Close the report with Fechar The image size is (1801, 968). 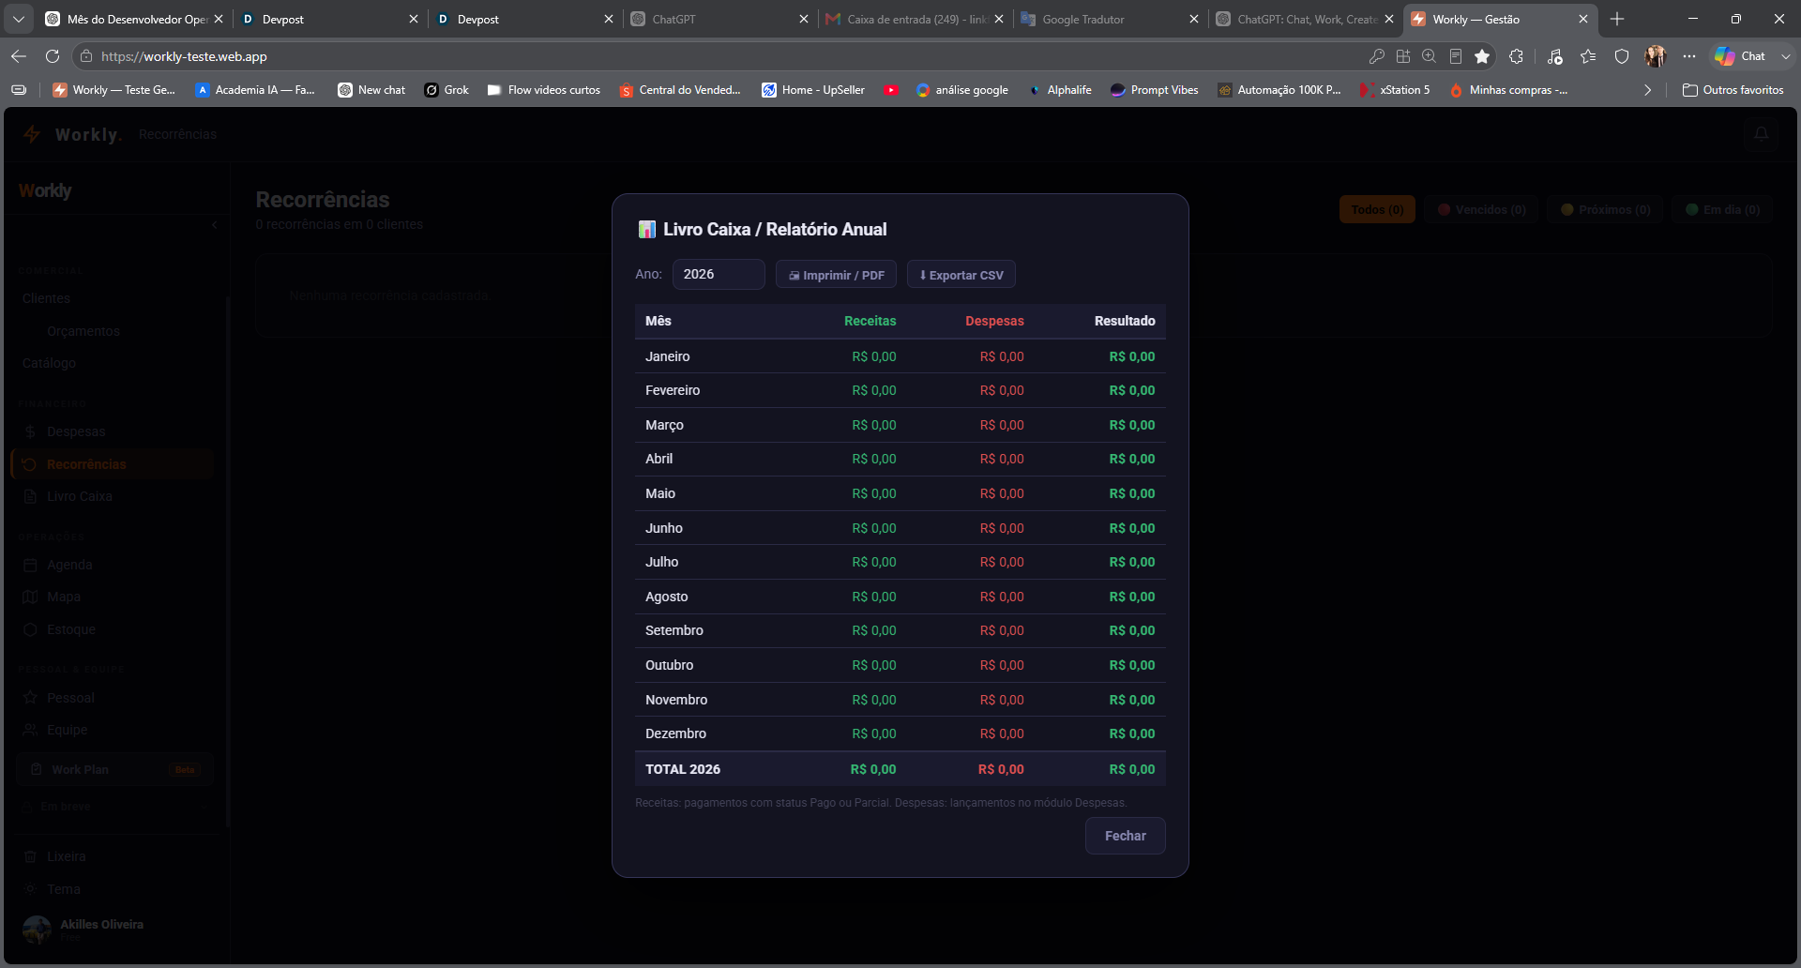(1126, 836)
